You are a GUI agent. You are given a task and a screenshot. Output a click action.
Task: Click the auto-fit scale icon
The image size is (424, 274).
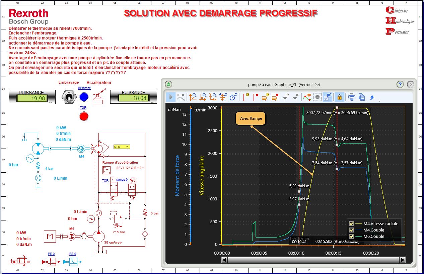(223, 97)
